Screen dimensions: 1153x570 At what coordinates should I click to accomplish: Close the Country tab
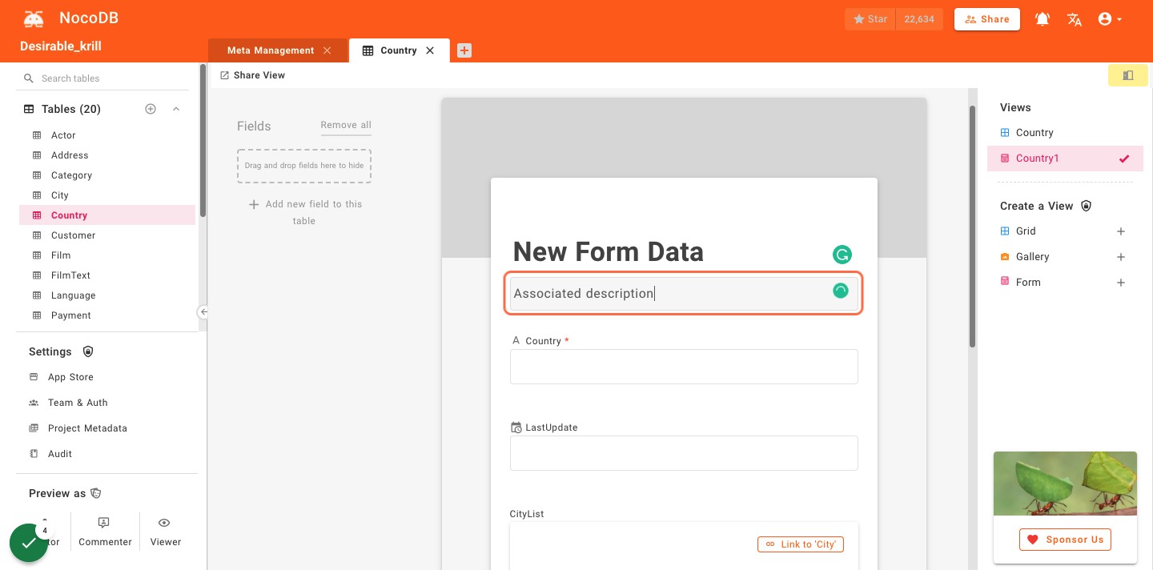[430, 50]
